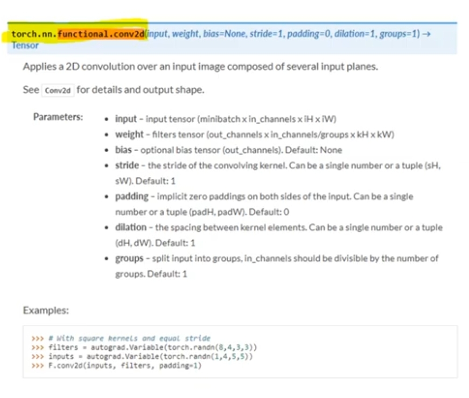The height and width of the screenshot is (398, 469).
Task: Click the comment 'With square kernels and equal stride'
Action: [x=129, y=338]
